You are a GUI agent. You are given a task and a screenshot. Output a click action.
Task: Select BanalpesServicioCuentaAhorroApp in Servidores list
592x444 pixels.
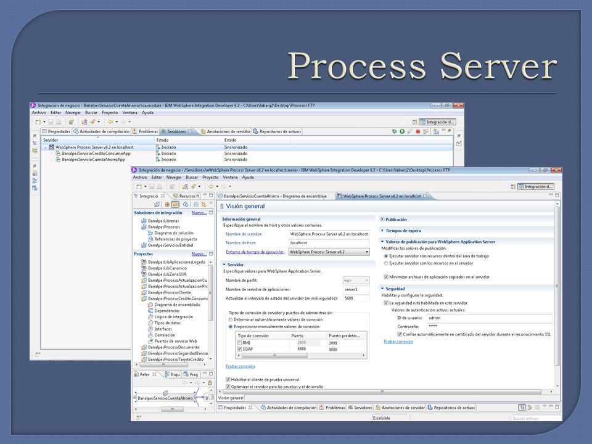click(x=93, y=159)
